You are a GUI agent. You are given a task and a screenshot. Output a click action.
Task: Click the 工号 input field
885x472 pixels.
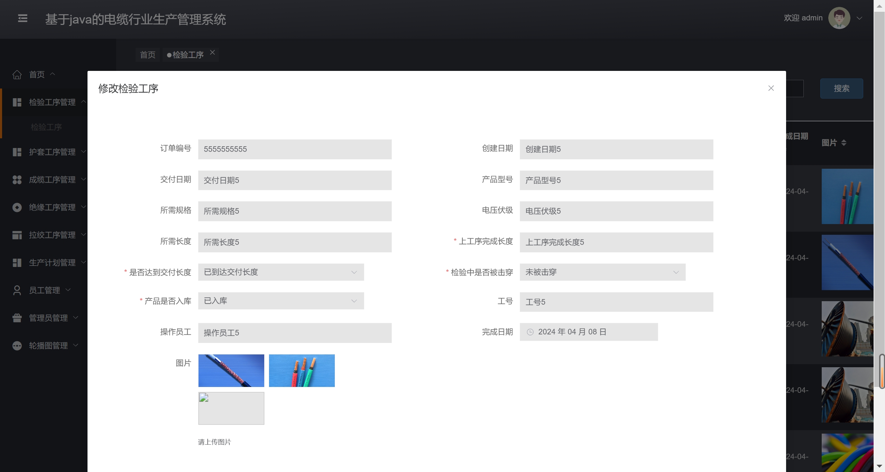point(616,302)
